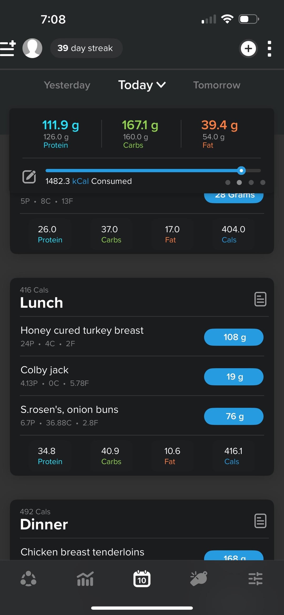Tap the calorie progress slider knob
Viewport: 284px width, 615px height.
coord(241,171)
